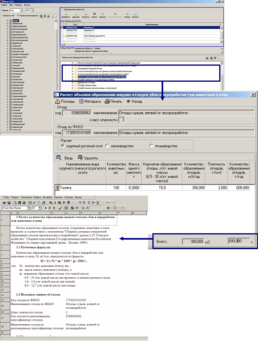258x341 pixels.
Task: Select свиноводство radio option
Action: [107, 146]
